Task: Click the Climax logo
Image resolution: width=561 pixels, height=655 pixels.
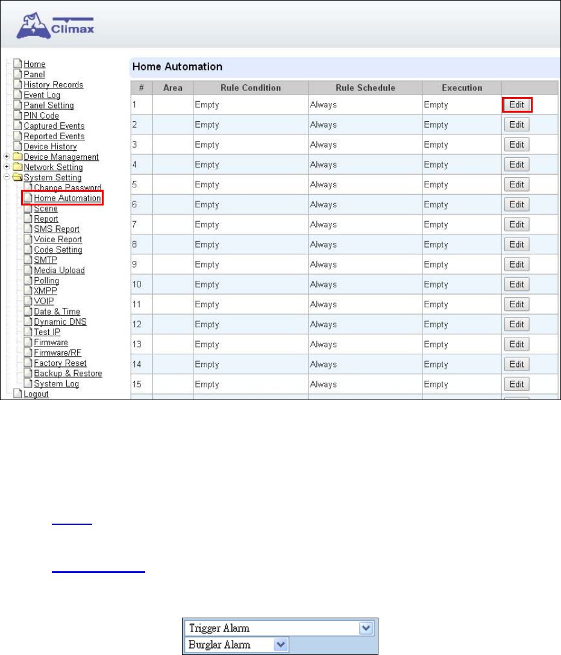Action: coord(55,26)
